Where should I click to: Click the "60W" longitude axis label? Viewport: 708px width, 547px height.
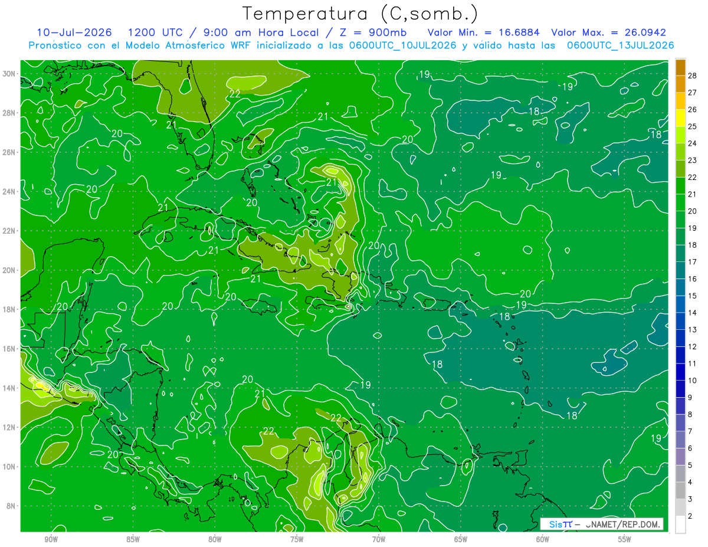tap(543, 539)
